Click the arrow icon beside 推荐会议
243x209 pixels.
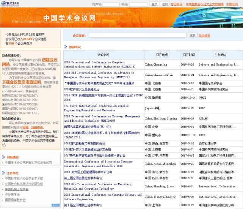(66, 47)
